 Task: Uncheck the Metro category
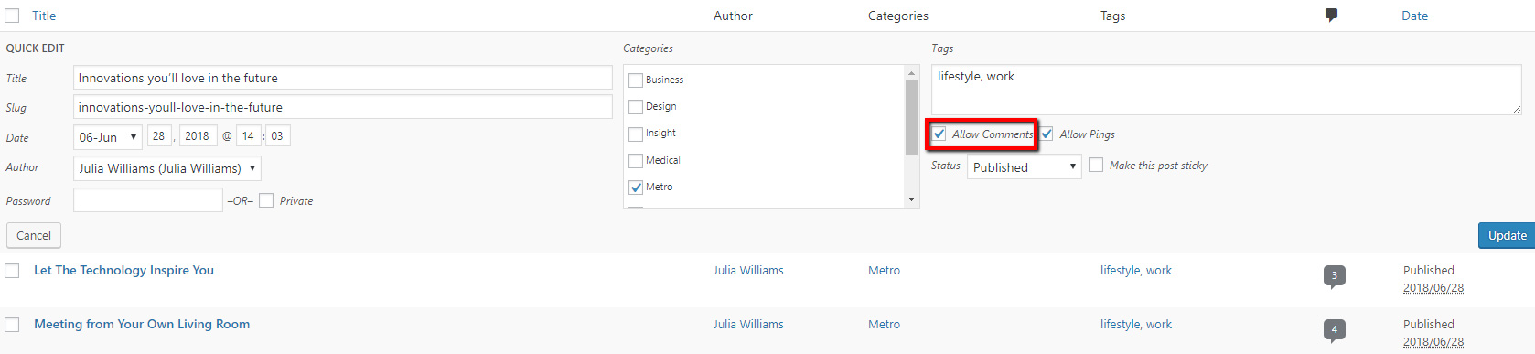tap(636, 187)
